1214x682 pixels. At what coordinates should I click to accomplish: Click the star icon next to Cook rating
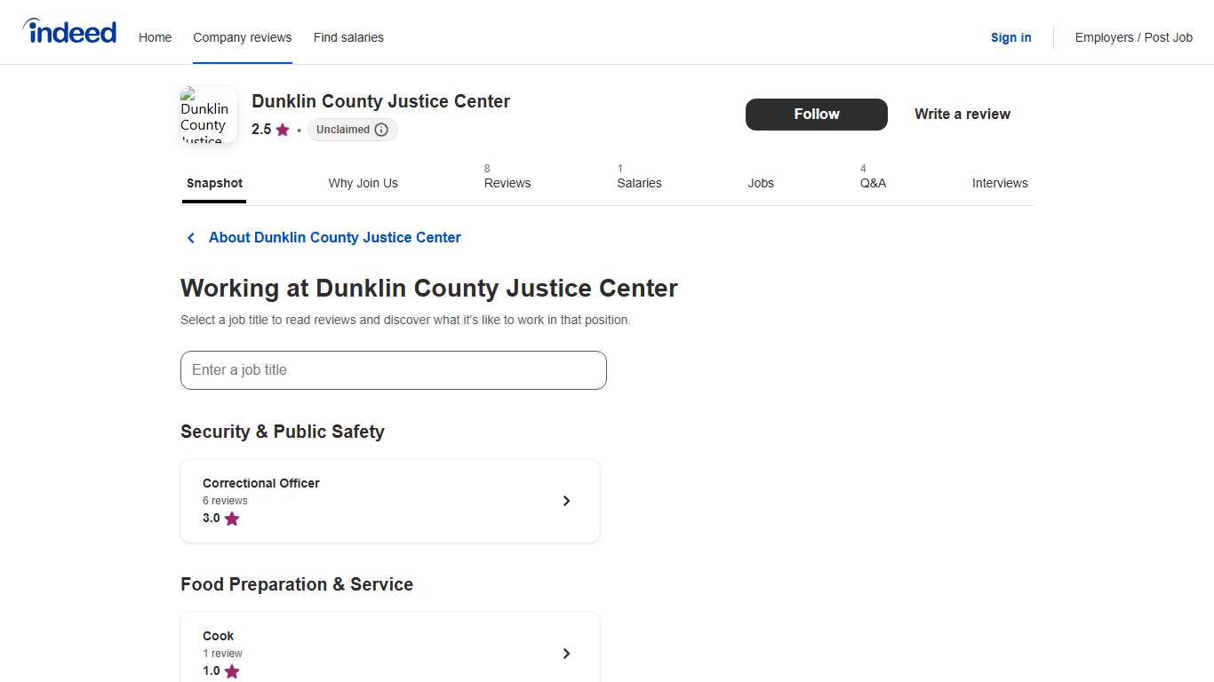click(x=232, y=671)
